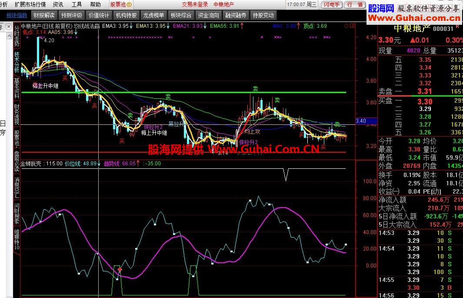Click the down arrow next to AA05 value

(x=76, y=32)
